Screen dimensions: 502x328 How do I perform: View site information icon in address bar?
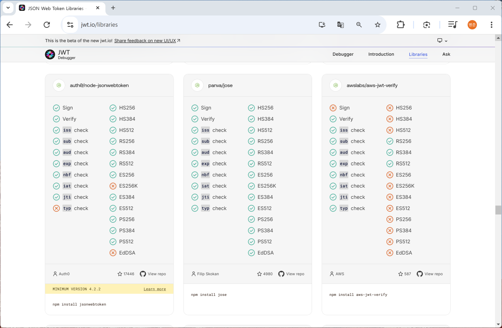70,25
